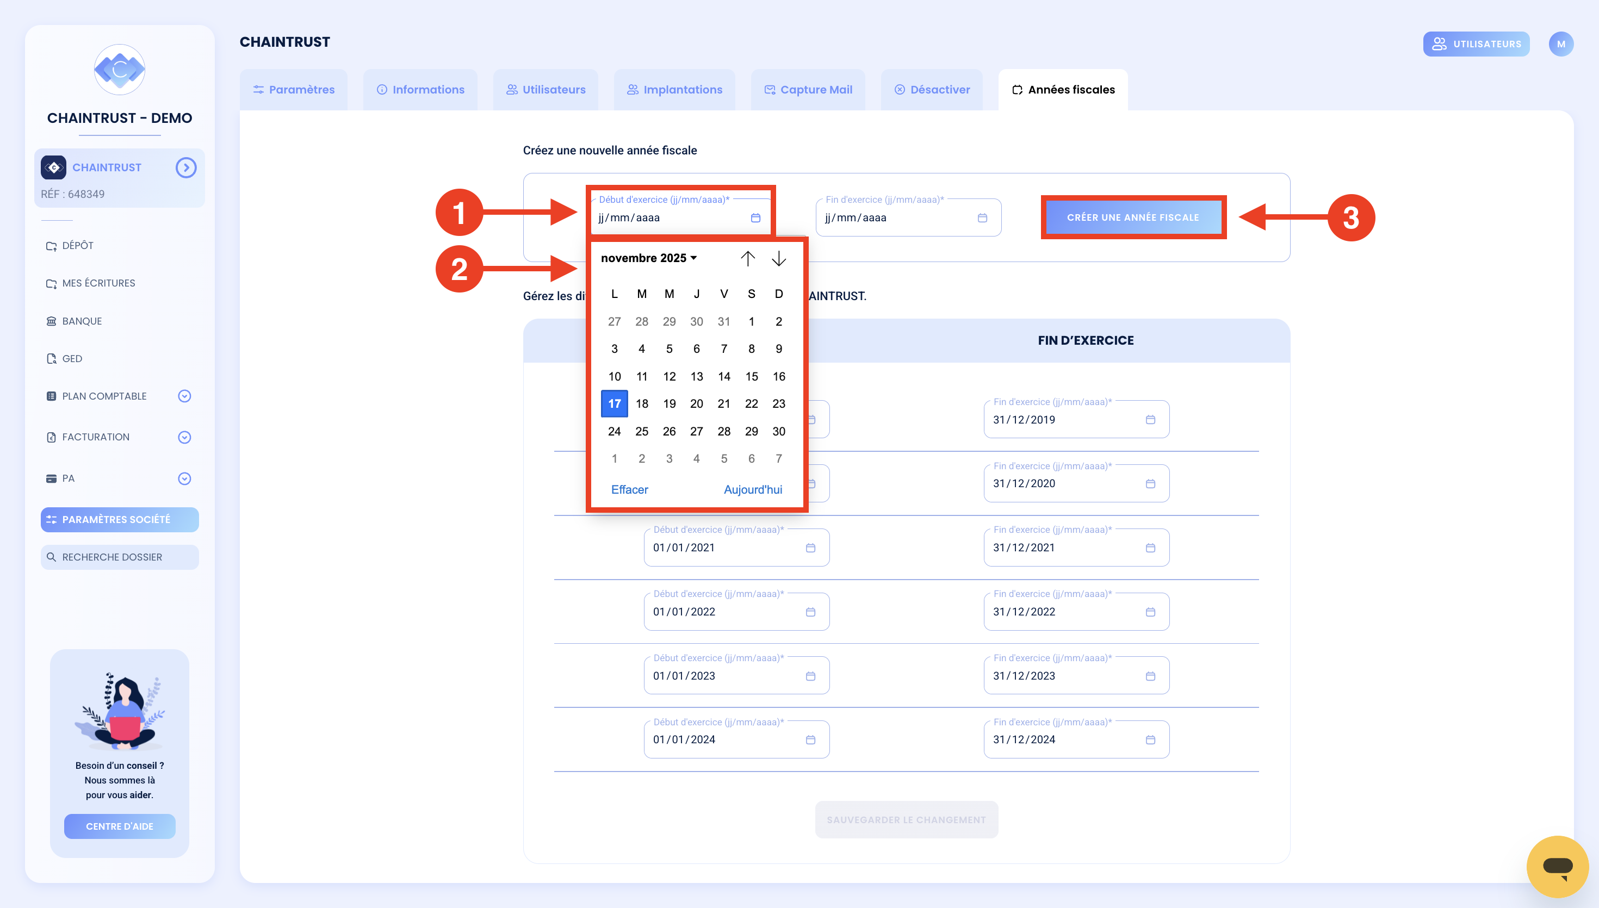Screen dimensions: 1599x908
Task: Switch to the Informations tab
Action: (x=420, y=89)
